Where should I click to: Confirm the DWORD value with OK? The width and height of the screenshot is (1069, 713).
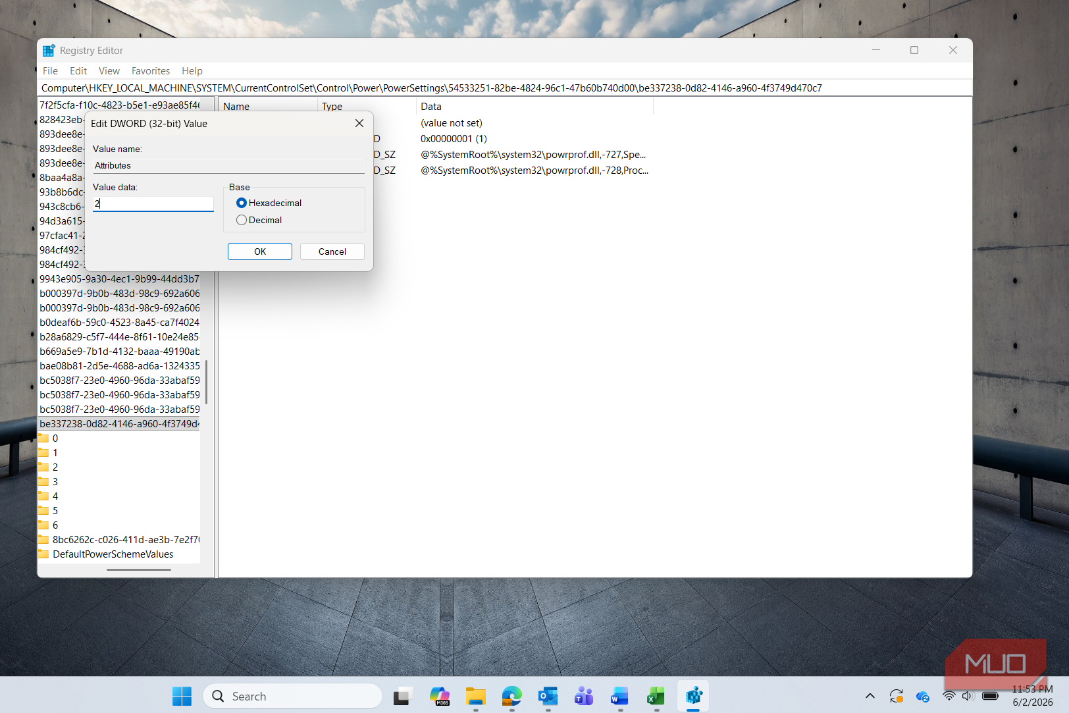260,251
